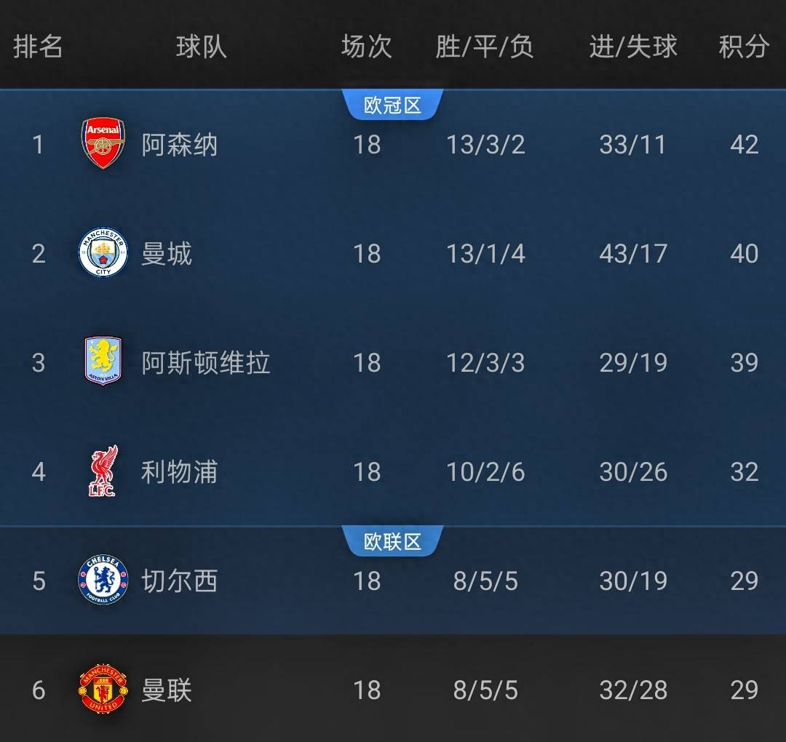Open 阿森纳 team page
Viewport: 786px width, 742px height.
coord(179,145)
